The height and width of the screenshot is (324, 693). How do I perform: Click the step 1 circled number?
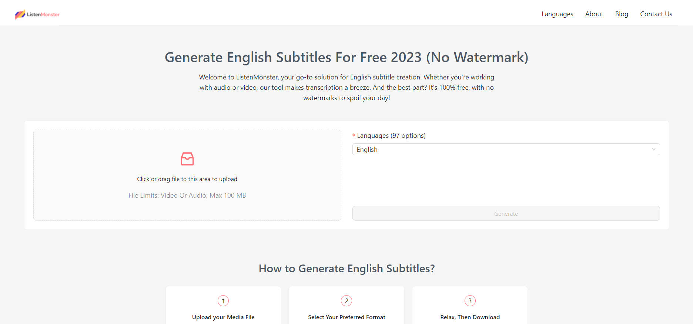(223, 301)
